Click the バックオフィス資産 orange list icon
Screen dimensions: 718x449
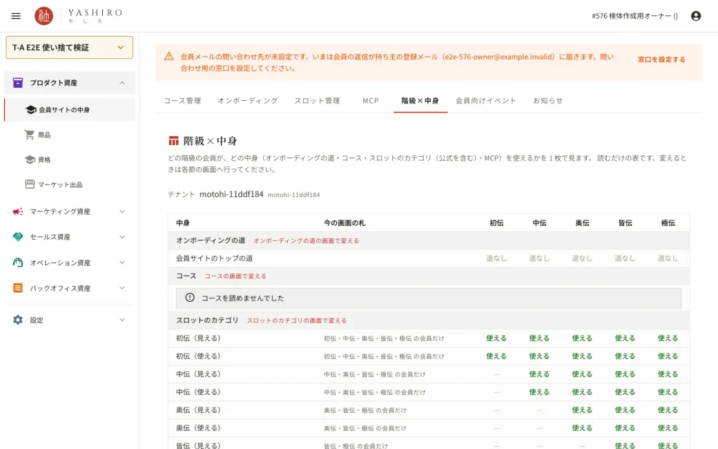point(18,288)
